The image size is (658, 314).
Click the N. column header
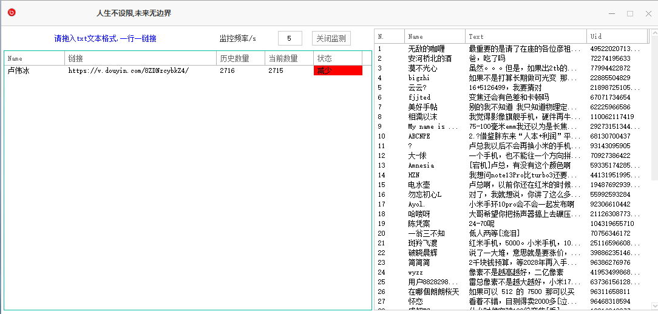click(389, 36)
